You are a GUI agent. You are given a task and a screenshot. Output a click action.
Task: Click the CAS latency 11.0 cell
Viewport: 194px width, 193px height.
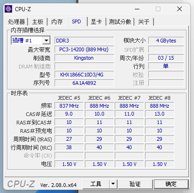[x=129, y=114]
